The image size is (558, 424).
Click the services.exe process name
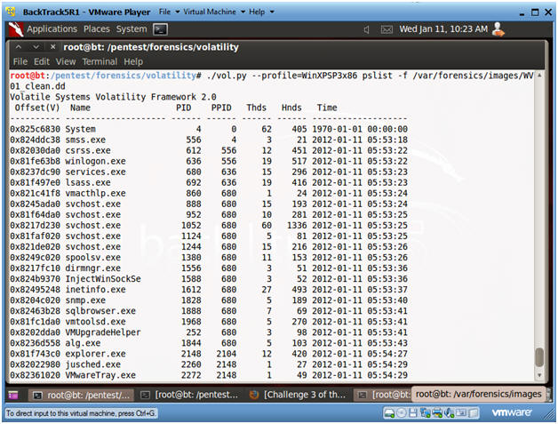(95, 172)
